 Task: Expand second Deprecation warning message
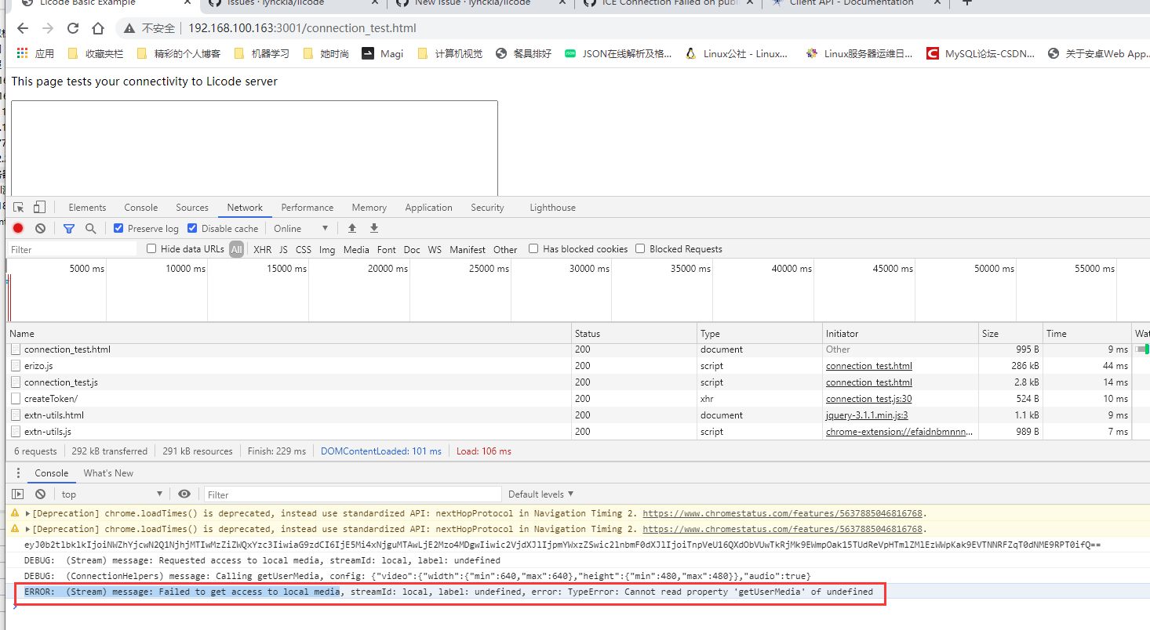28,529
